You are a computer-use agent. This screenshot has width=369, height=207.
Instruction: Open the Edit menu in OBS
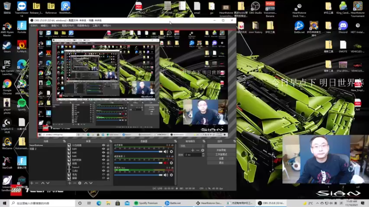tap(44, 26)
